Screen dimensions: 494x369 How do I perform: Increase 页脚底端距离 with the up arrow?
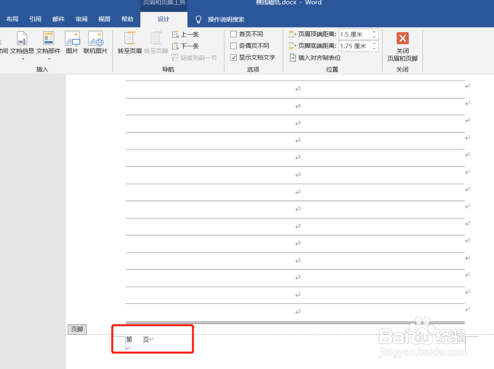(374, 43)
